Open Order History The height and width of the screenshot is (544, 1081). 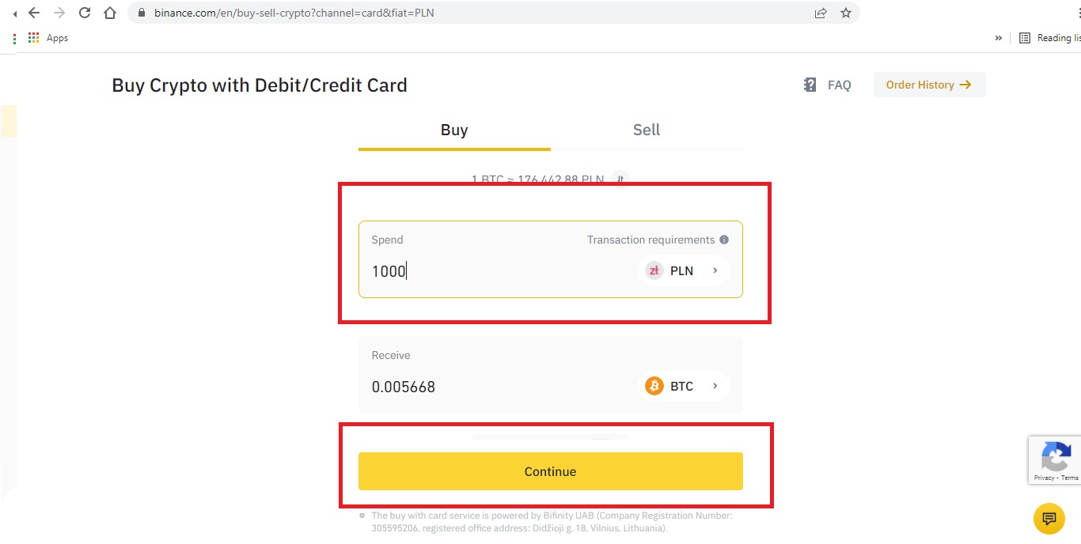pyautogui.click(x=929, y=85)
